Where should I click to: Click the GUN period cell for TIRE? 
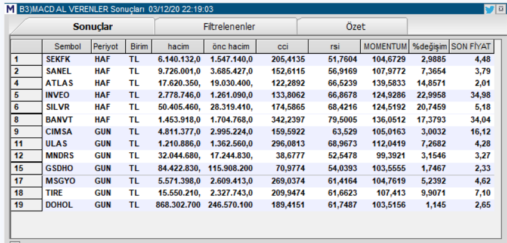tap(103, 193)
